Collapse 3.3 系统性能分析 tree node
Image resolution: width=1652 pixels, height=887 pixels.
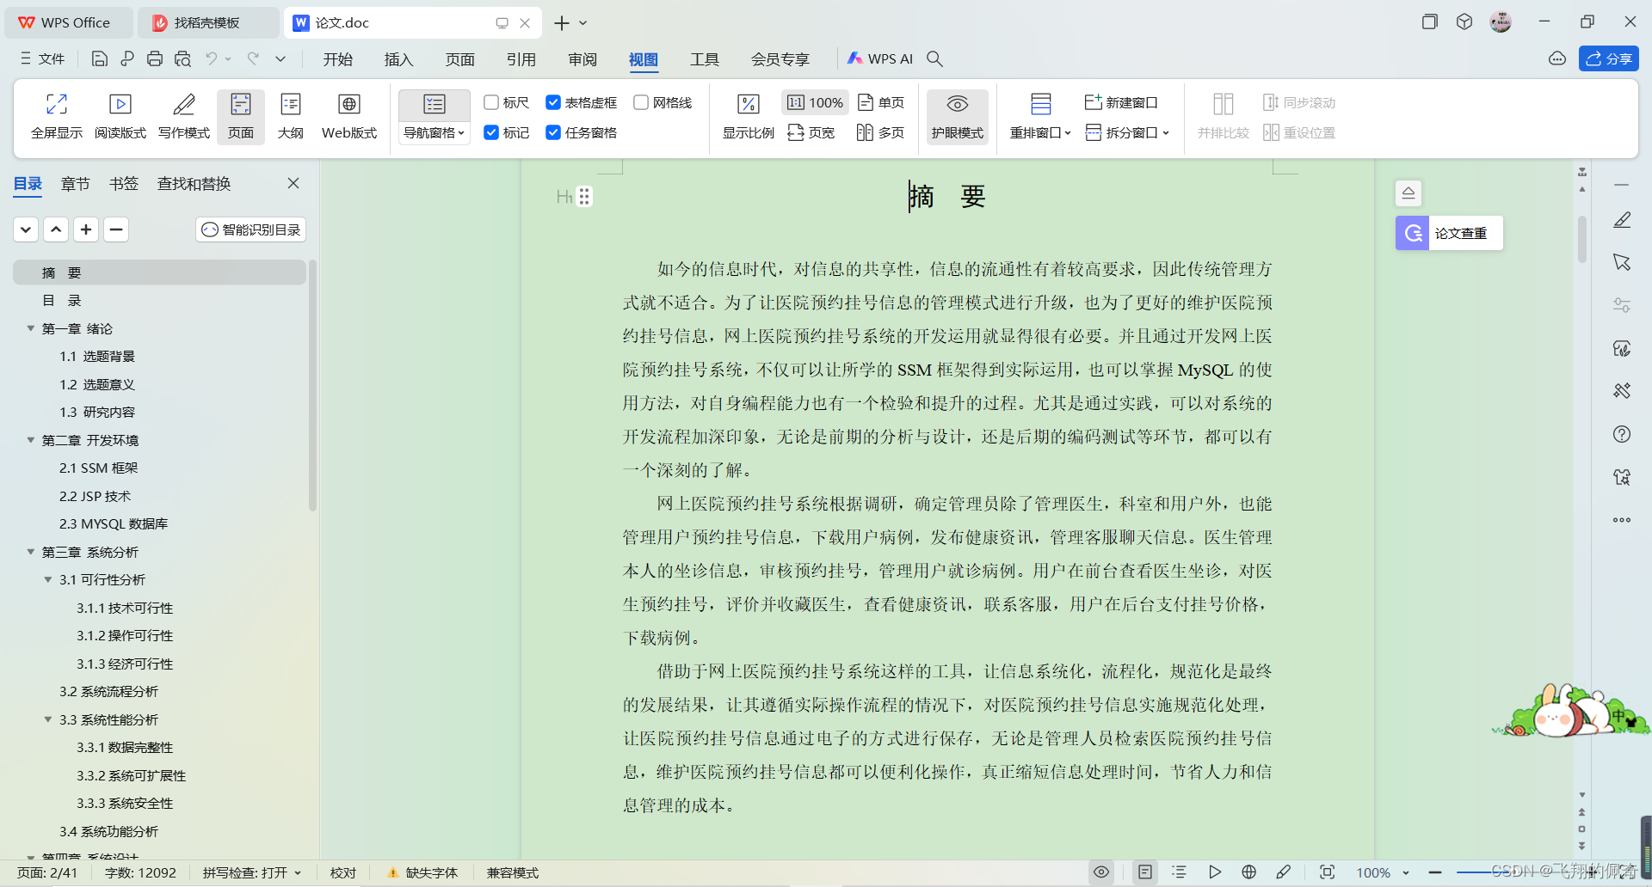click(48, 719)
